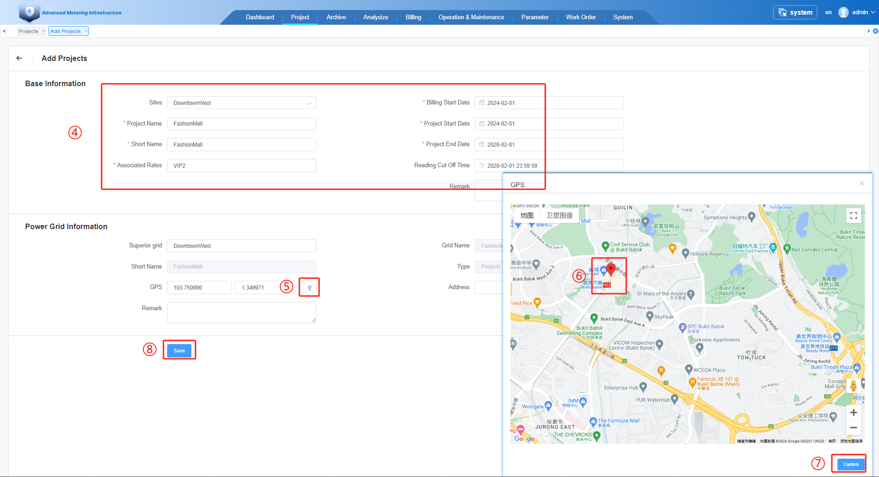Click the Project Start Date calendar icon
The image size is (879, 477).
482,124
